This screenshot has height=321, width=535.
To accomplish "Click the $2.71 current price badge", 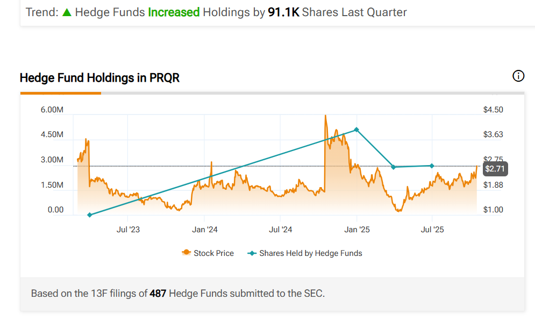I will coord(495,169).
